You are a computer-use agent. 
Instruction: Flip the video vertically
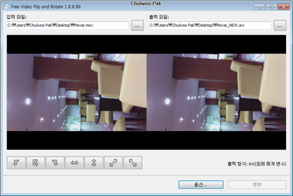(x=94, y=163)
